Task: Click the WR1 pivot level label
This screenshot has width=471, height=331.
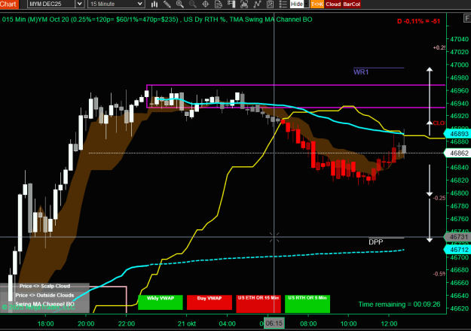Action: click(x=361, y=72)
